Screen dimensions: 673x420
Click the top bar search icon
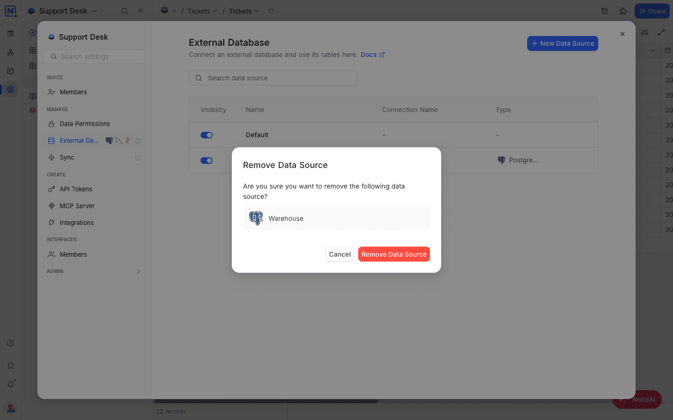125,11
